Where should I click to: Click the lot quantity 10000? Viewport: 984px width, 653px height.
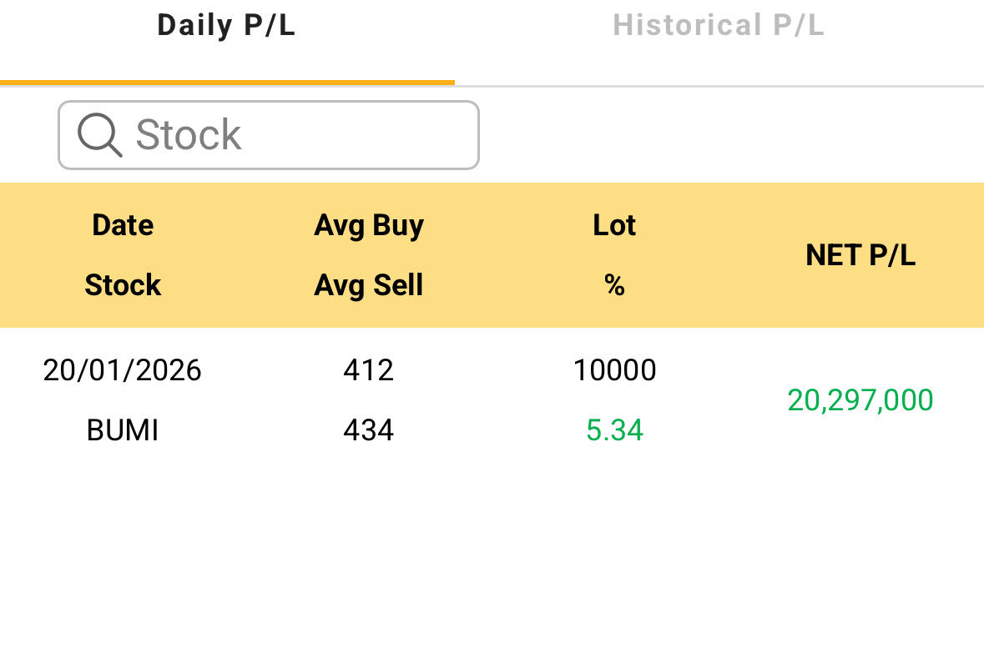click(614, 370)
